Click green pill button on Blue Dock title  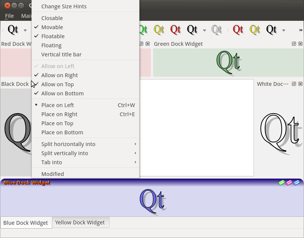282,182
